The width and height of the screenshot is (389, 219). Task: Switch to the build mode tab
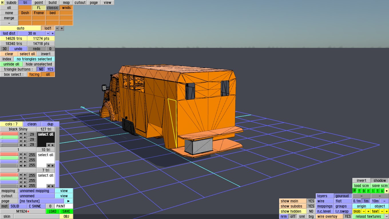(53, 3)
